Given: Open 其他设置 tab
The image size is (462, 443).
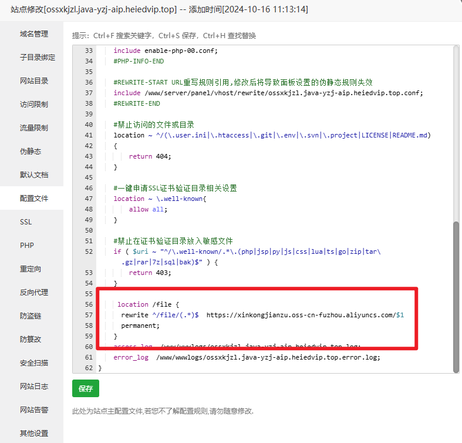Looking at the screenshot, I should pos(34,433).
